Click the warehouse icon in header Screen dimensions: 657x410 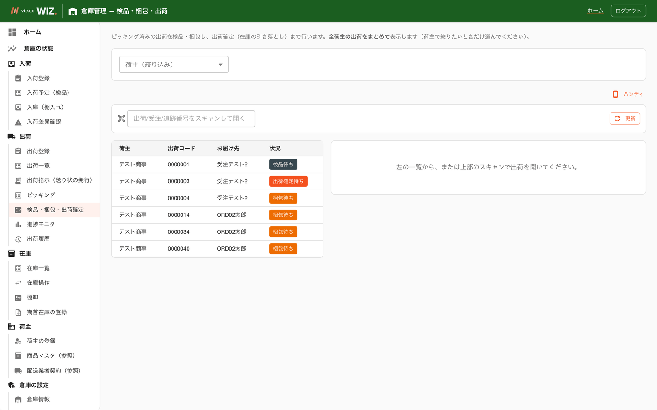pos(73,11)
